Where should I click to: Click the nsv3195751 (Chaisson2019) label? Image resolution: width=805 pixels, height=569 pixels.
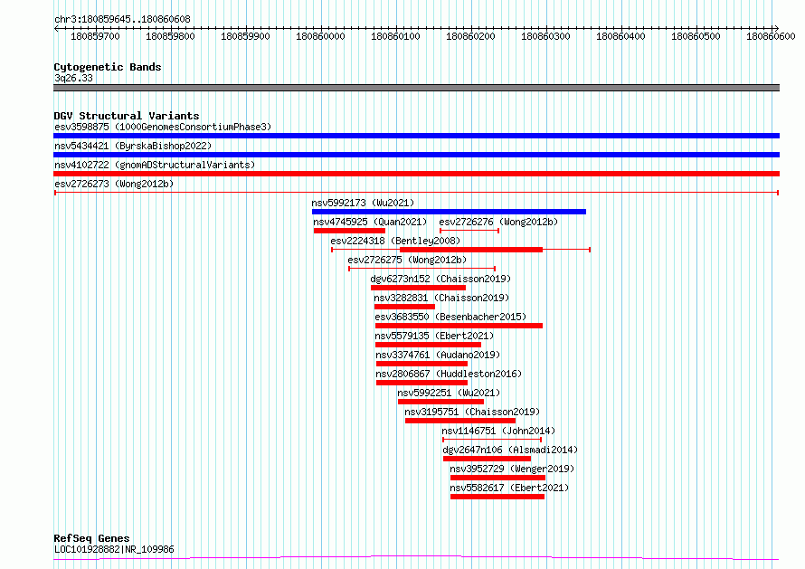pos(472,412)
